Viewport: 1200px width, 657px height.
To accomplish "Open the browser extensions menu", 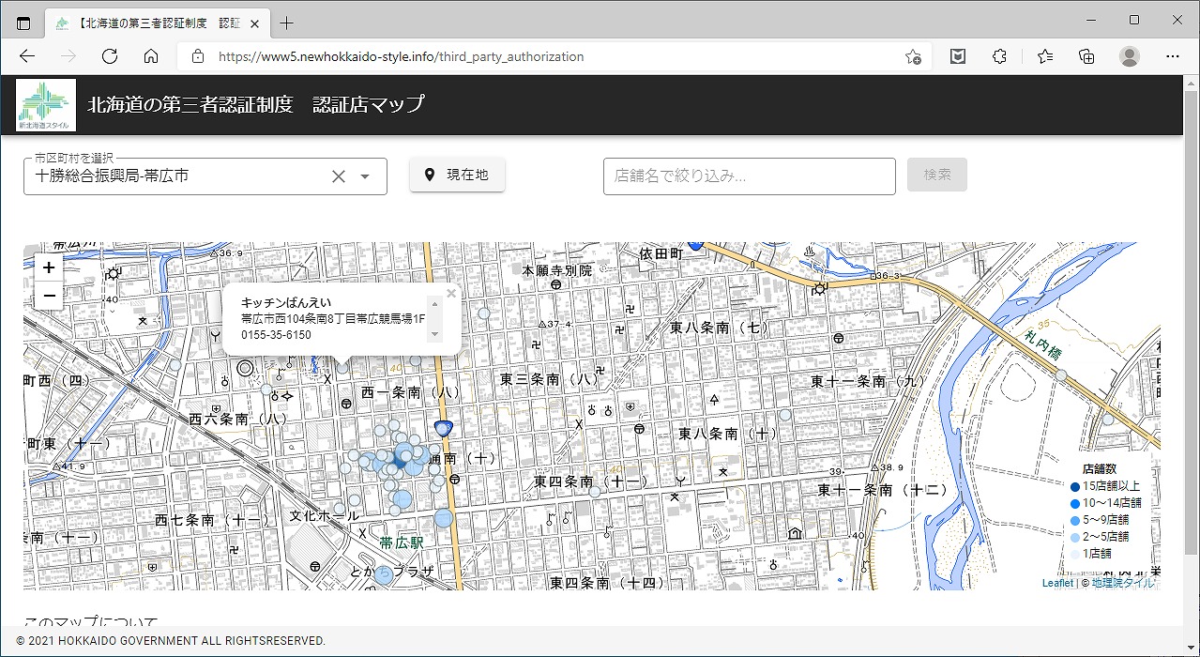I will tap(999, 56).
